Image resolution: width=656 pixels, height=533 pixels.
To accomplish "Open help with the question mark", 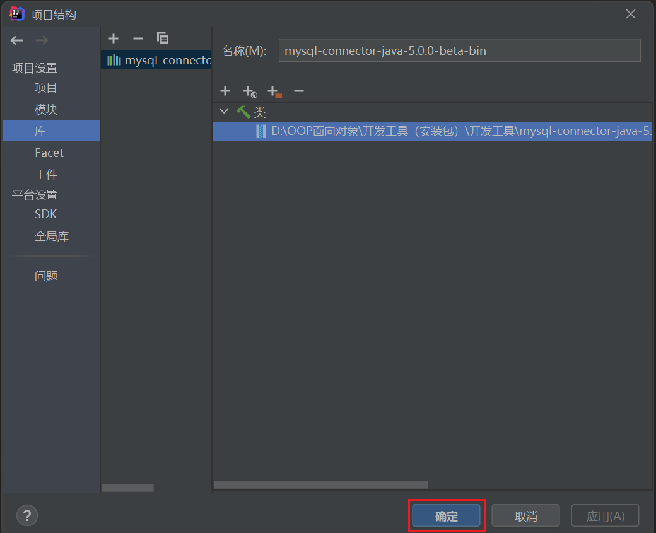I will (x=27, y=515).
